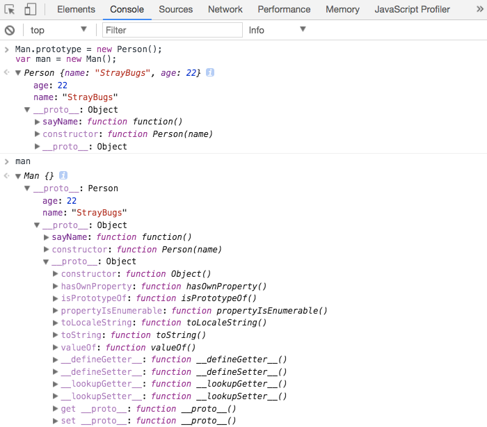This screenshot has width=487, height=427.
Task: Switch to the Sources tab
Action: 176,9
